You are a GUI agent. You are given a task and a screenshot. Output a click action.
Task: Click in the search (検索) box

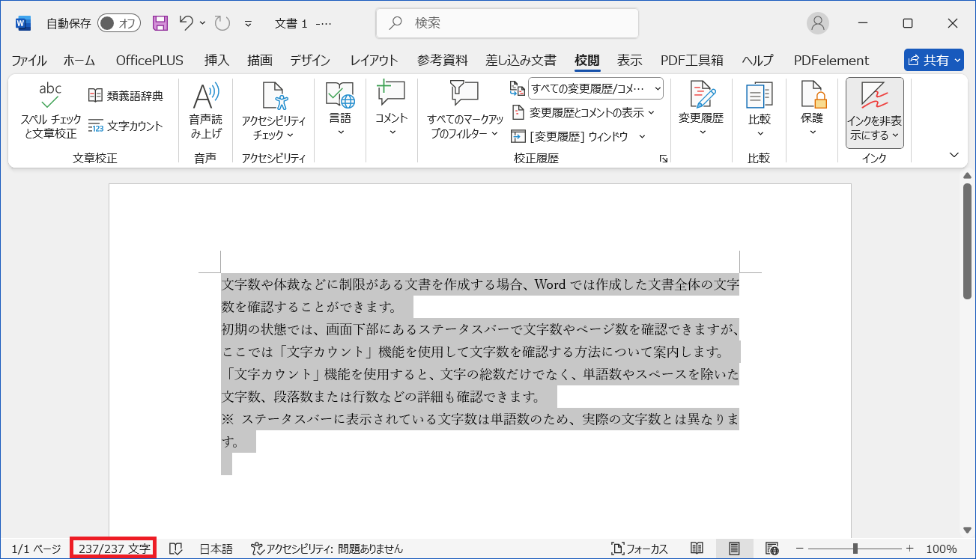tap(507, 23)
